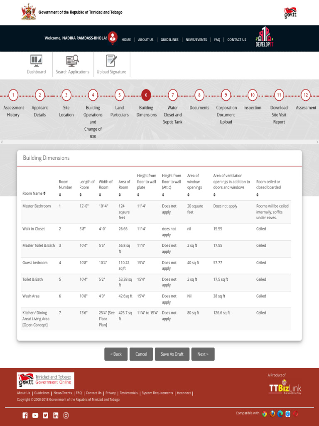Open the LinkedIn social icon
This screenshot has width=319, height=426.
pos(56,415)
